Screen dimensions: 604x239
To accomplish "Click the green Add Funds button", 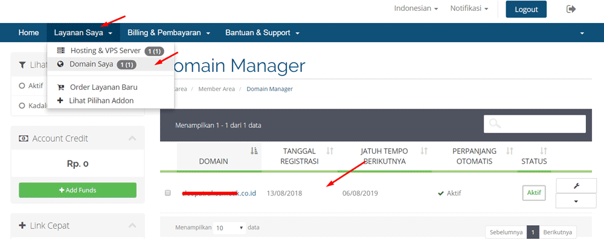I will click(77, 190).
